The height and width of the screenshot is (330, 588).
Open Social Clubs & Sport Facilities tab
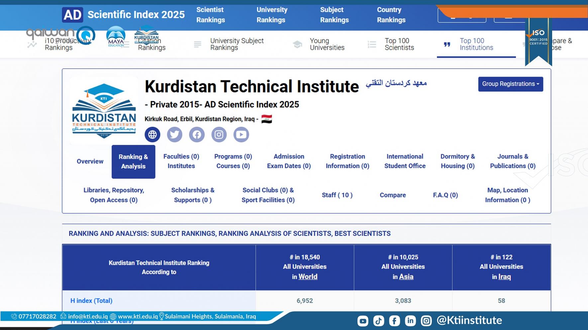click(x=268, y=195)
